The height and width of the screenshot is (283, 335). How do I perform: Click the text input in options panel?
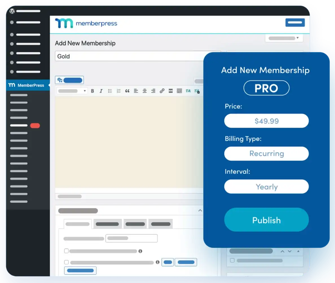(x=132, y=238)
